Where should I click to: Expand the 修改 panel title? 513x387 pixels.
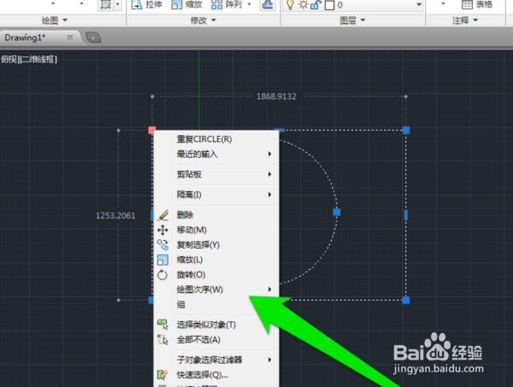click(203, 21)
